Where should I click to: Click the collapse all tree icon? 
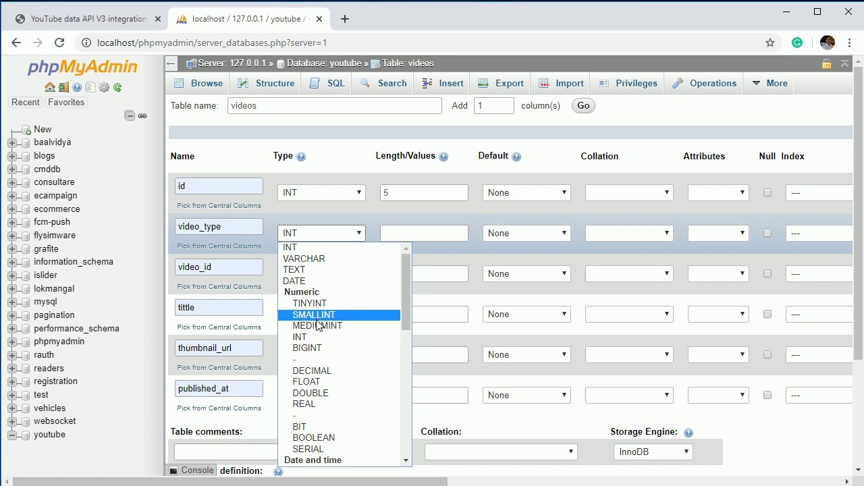point(130,115)
